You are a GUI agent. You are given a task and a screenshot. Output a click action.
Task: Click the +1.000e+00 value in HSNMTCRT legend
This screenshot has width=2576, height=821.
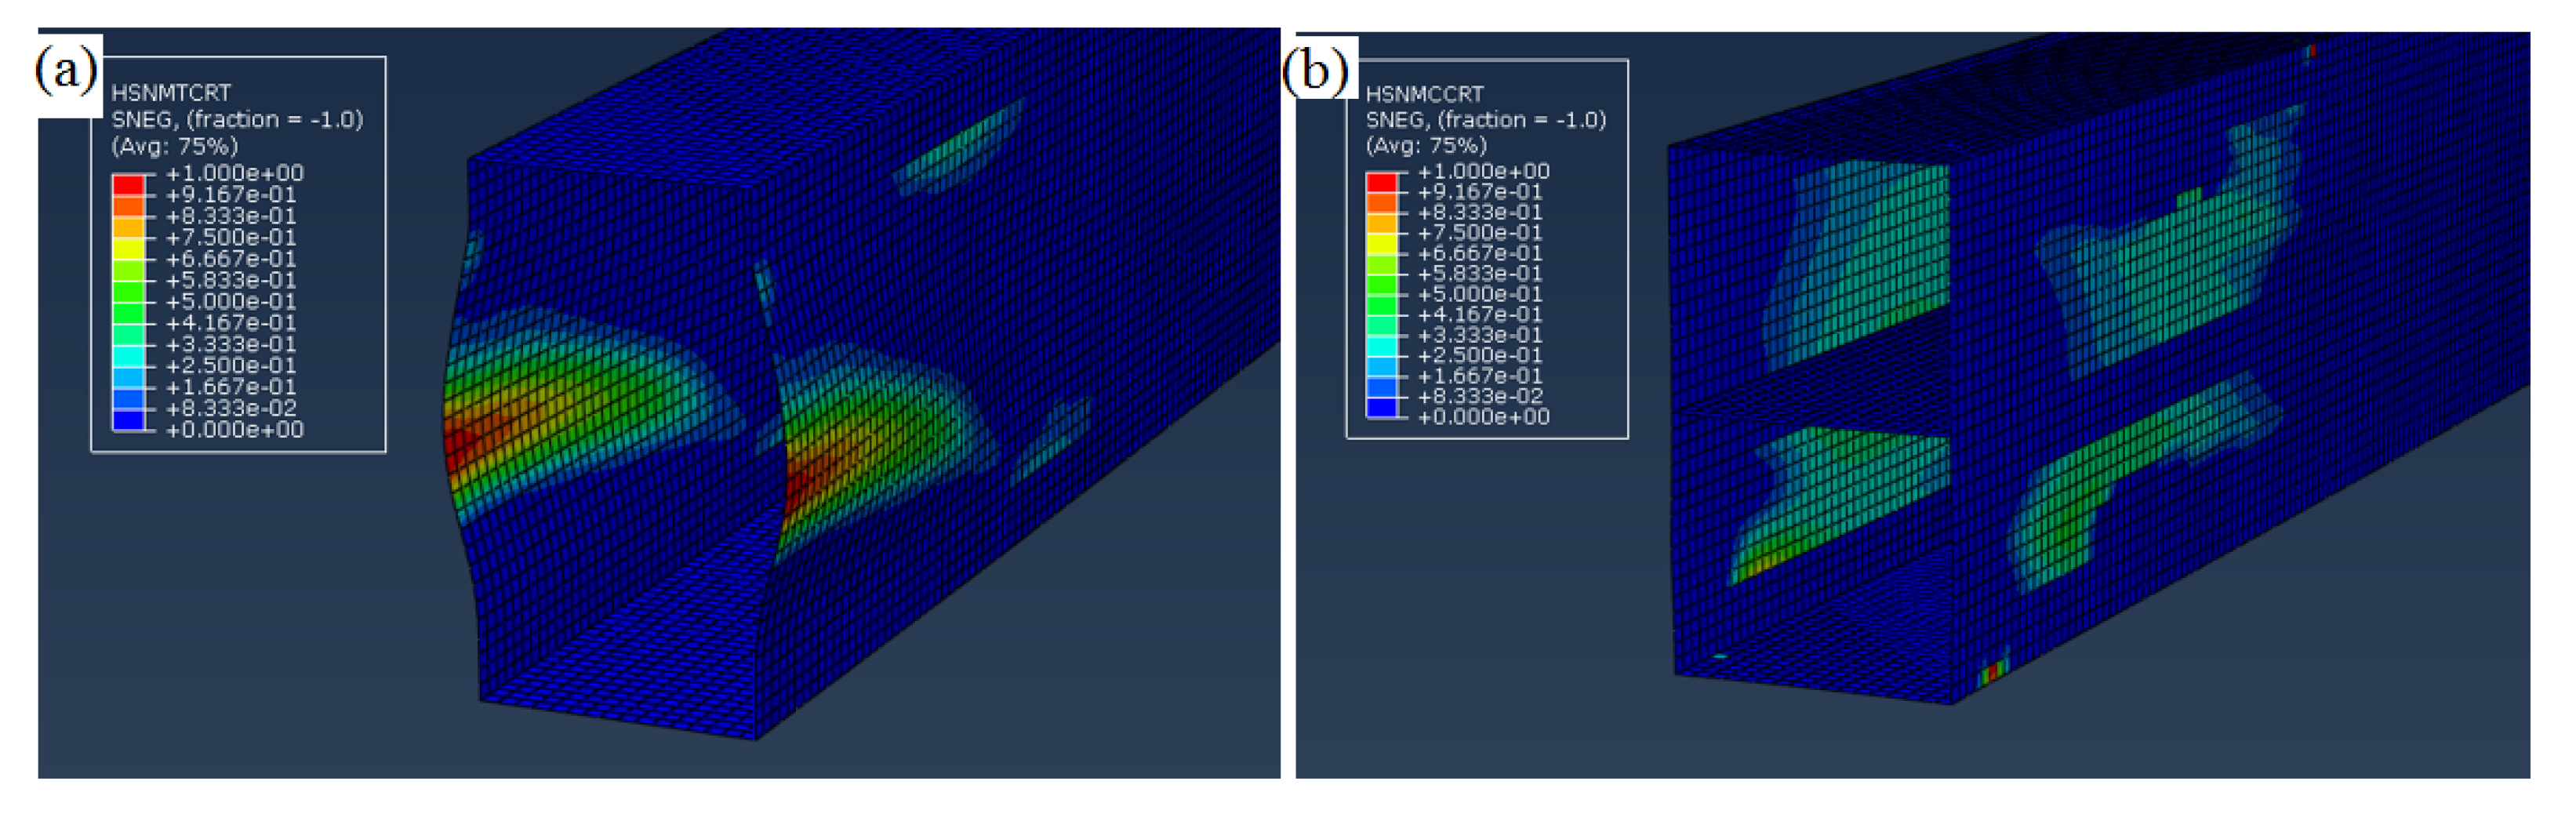point(234,173)
